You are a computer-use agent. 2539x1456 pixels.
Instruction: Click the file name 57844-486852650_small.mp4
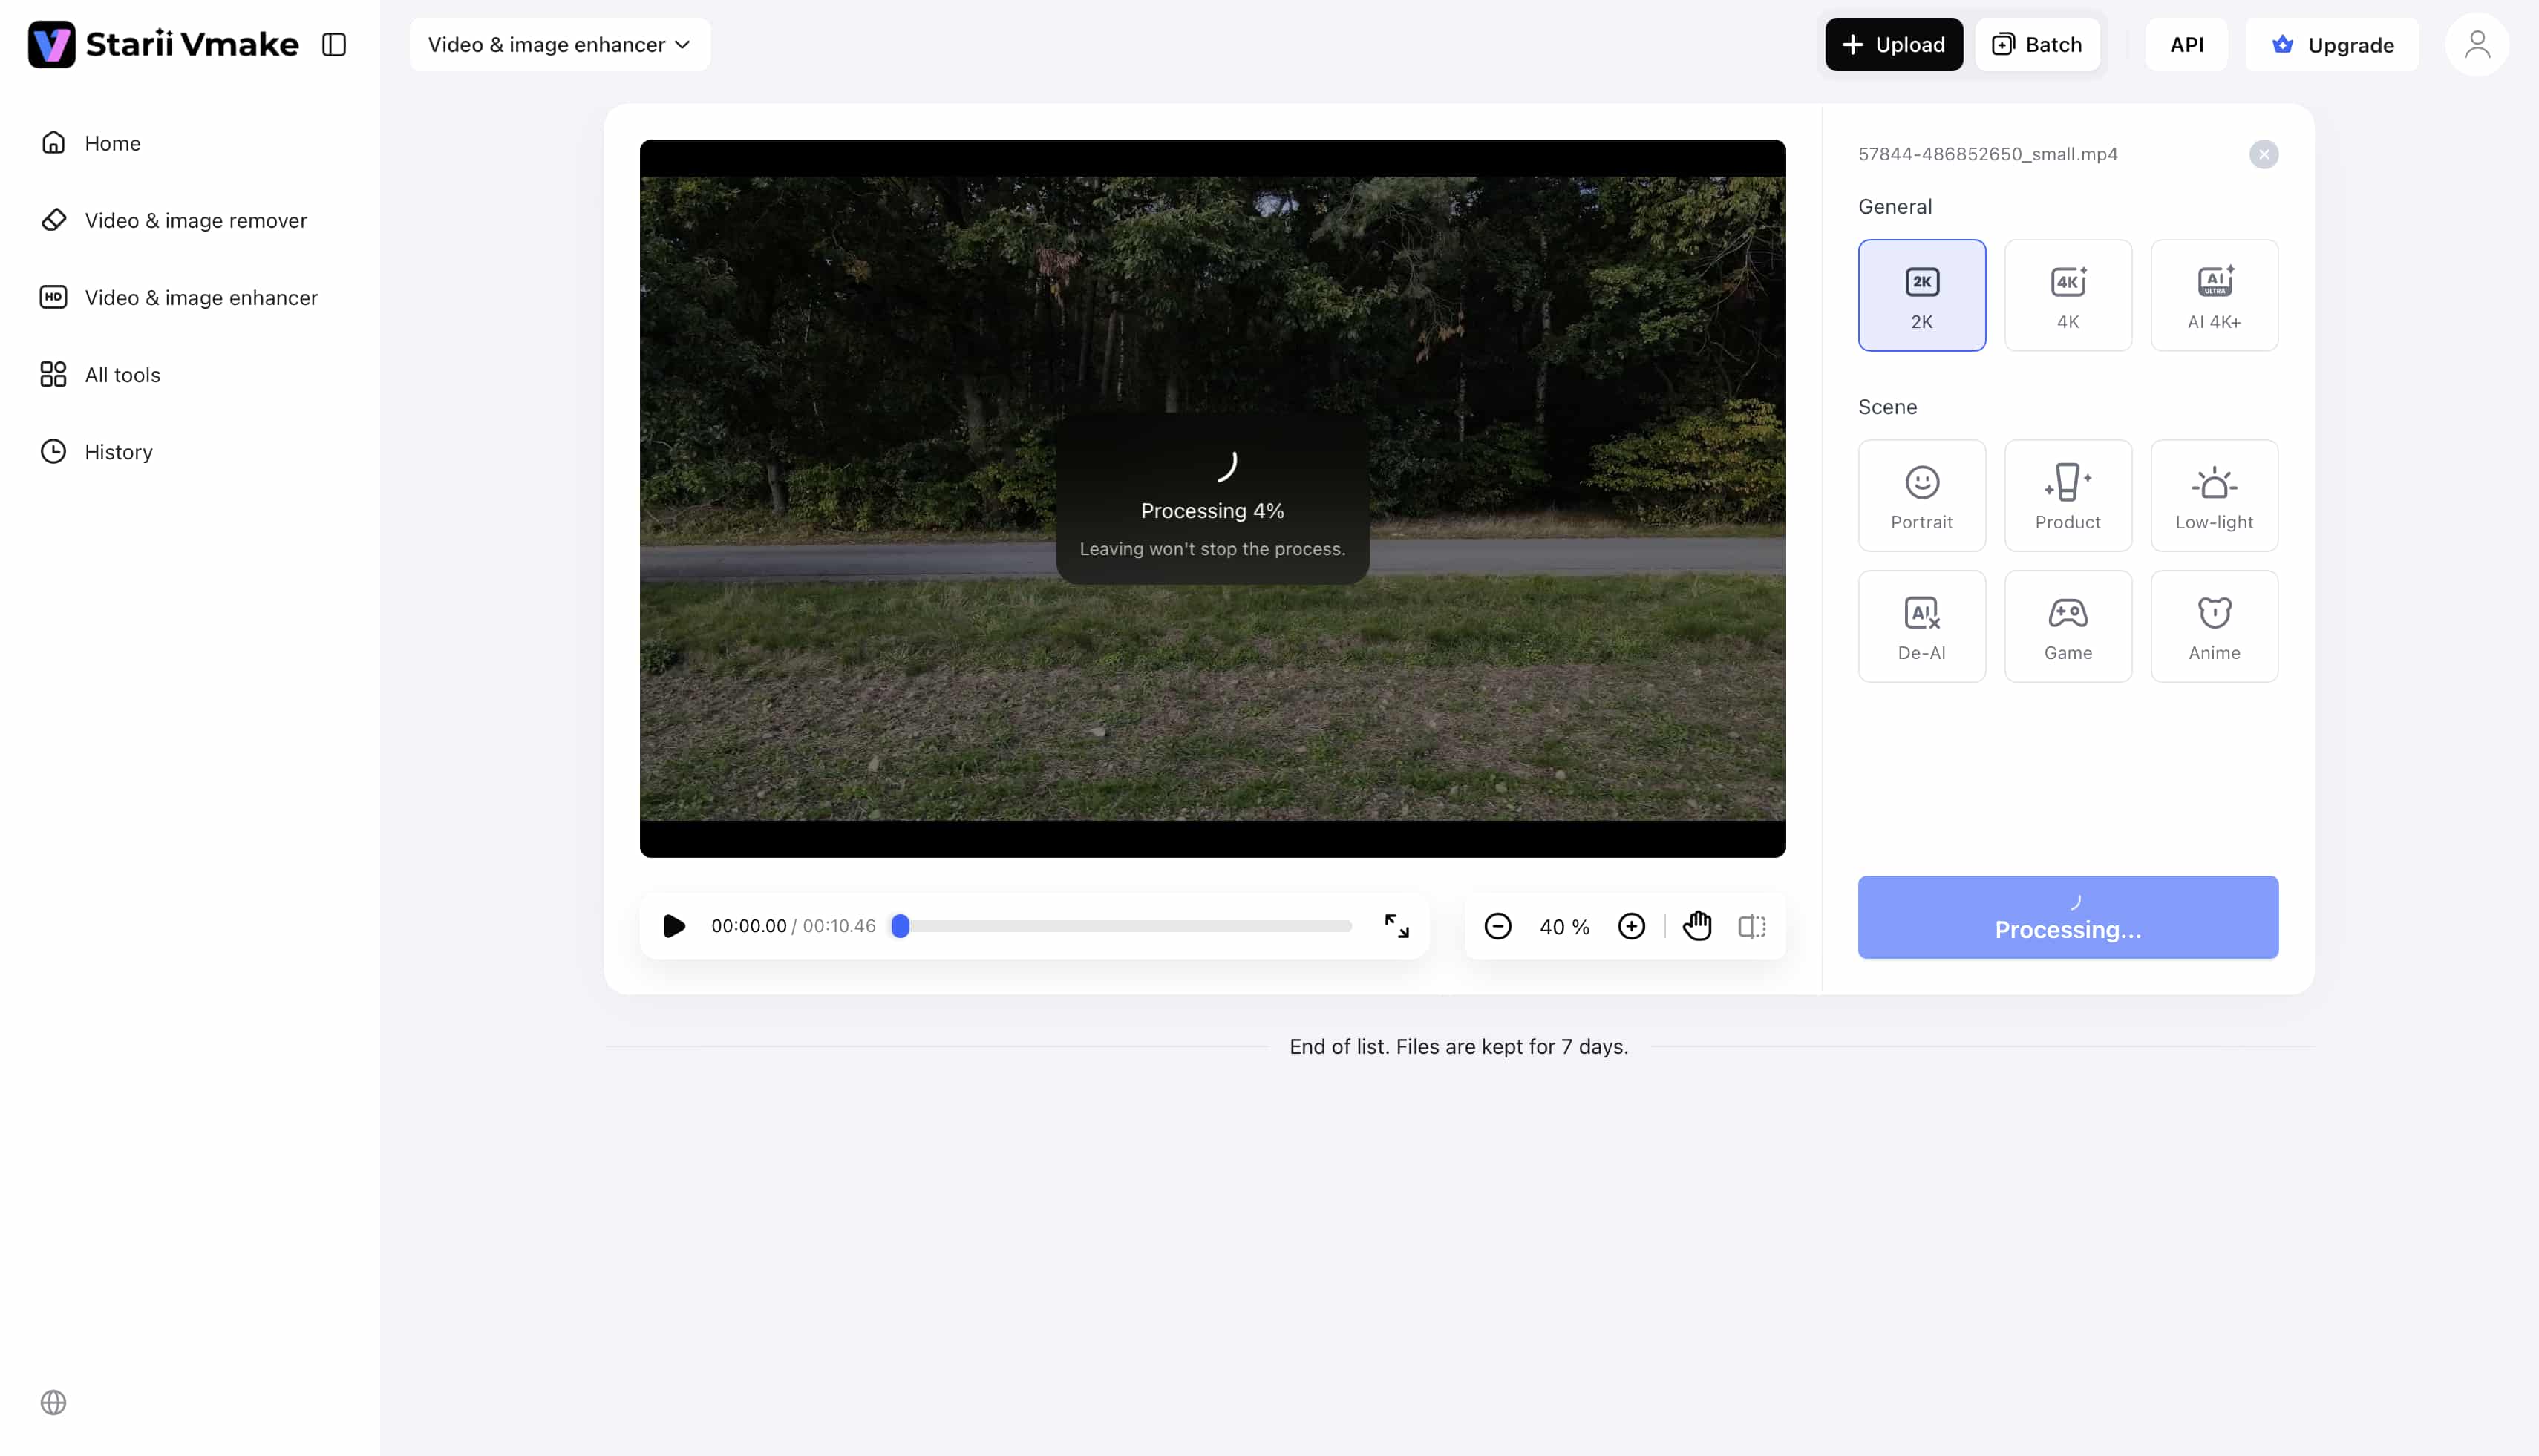[1987, 154]
